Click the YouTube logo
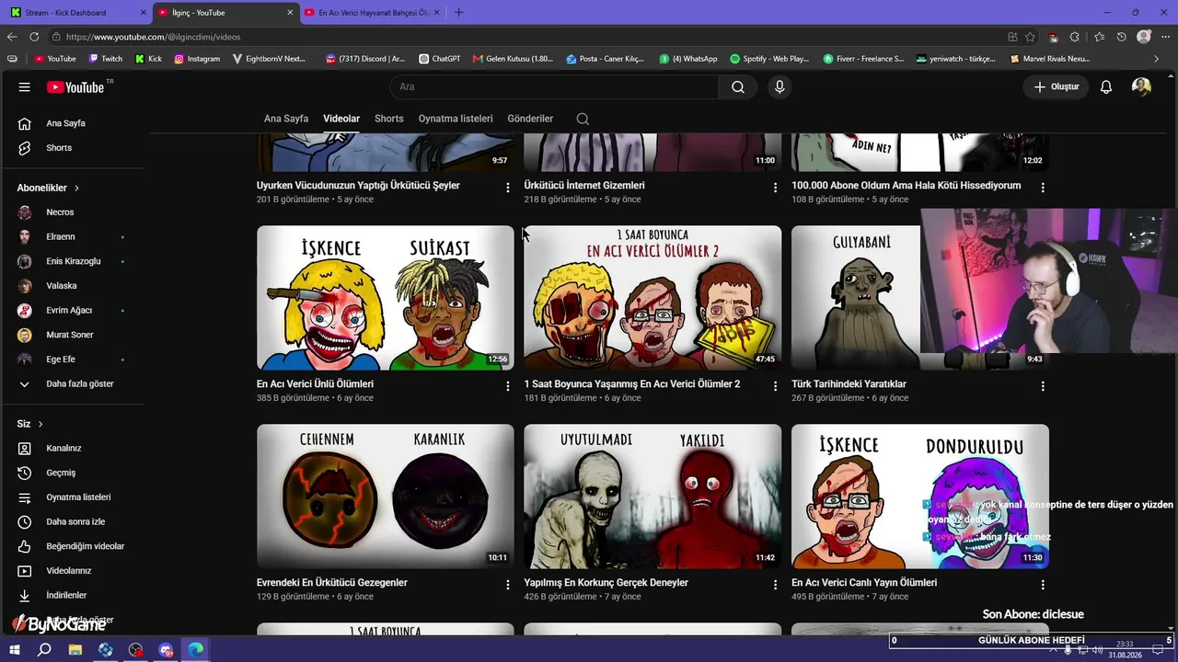 click(75, 87)
